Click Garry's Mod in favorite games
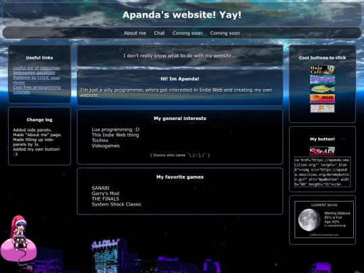Screen dimensions: 364x273 (105, 193)
